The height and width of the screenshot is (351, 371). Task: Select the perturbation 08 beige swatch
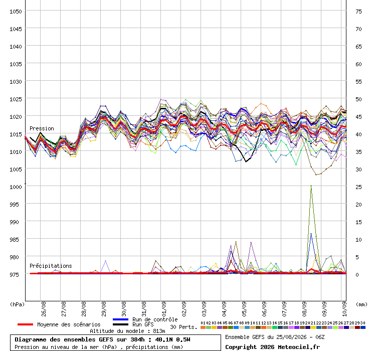click(x=242, y=327)
